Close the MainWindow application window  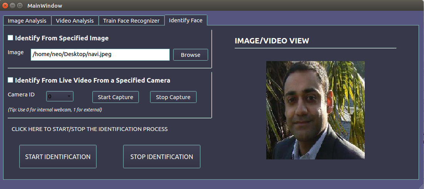coord(5,6)
